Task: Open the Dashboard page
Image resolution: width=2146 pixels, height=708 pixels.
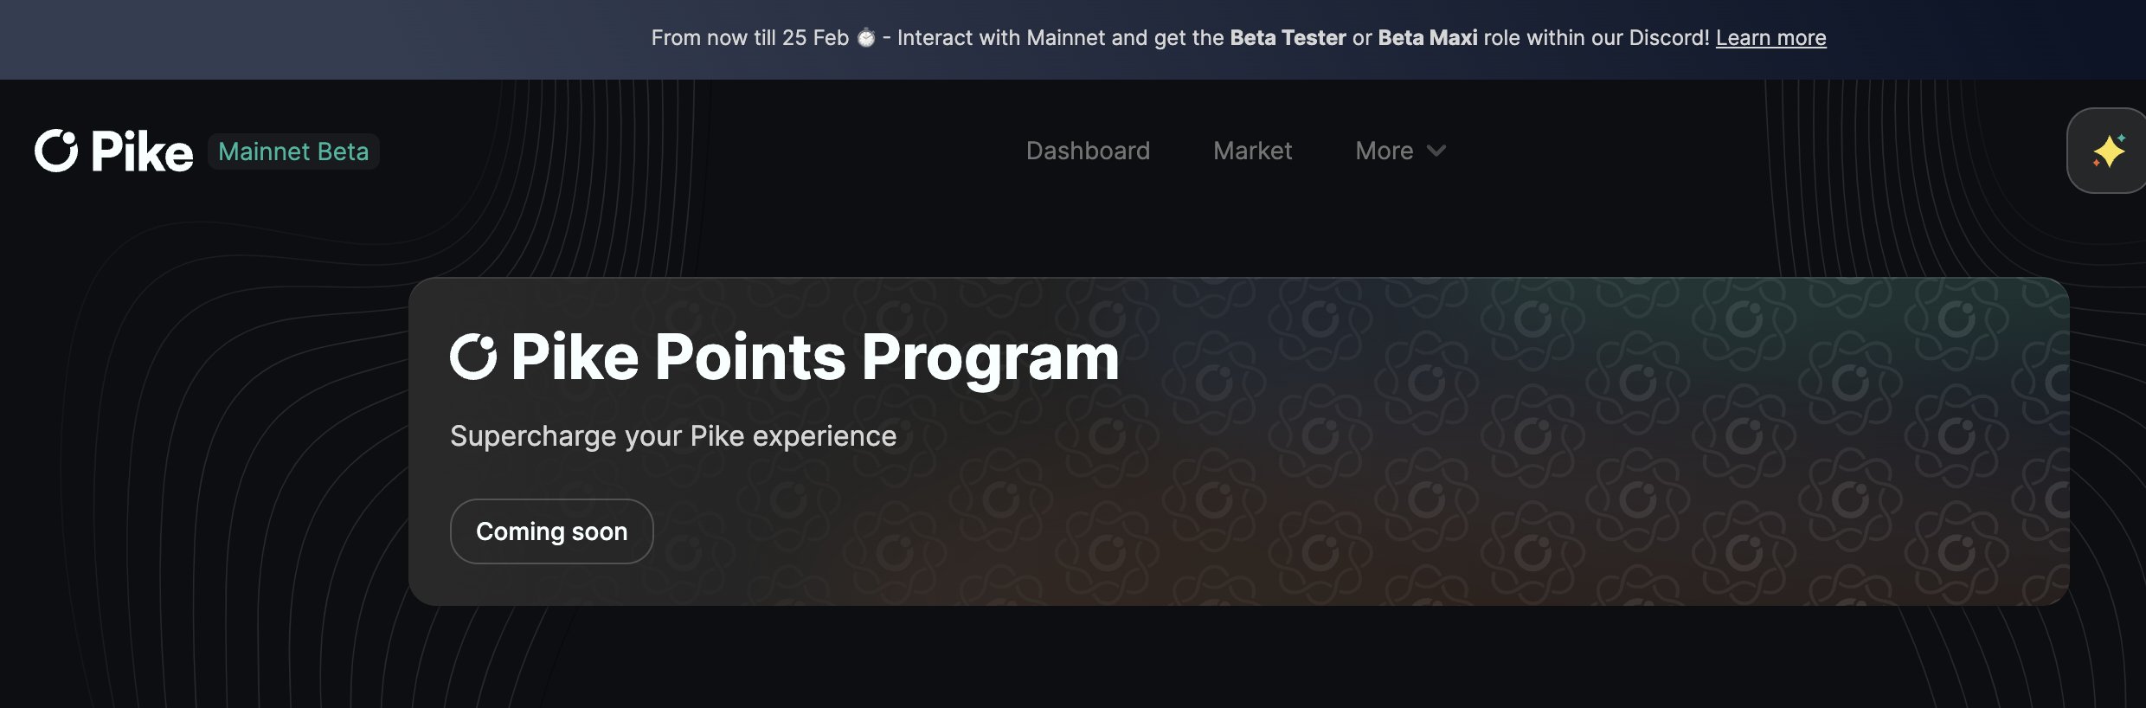Action: tap(1088, 151)
